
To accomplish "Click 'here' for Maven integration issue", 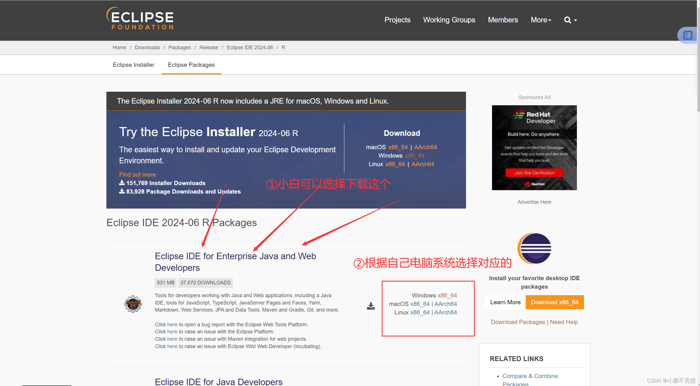I will tap(172, 339).
